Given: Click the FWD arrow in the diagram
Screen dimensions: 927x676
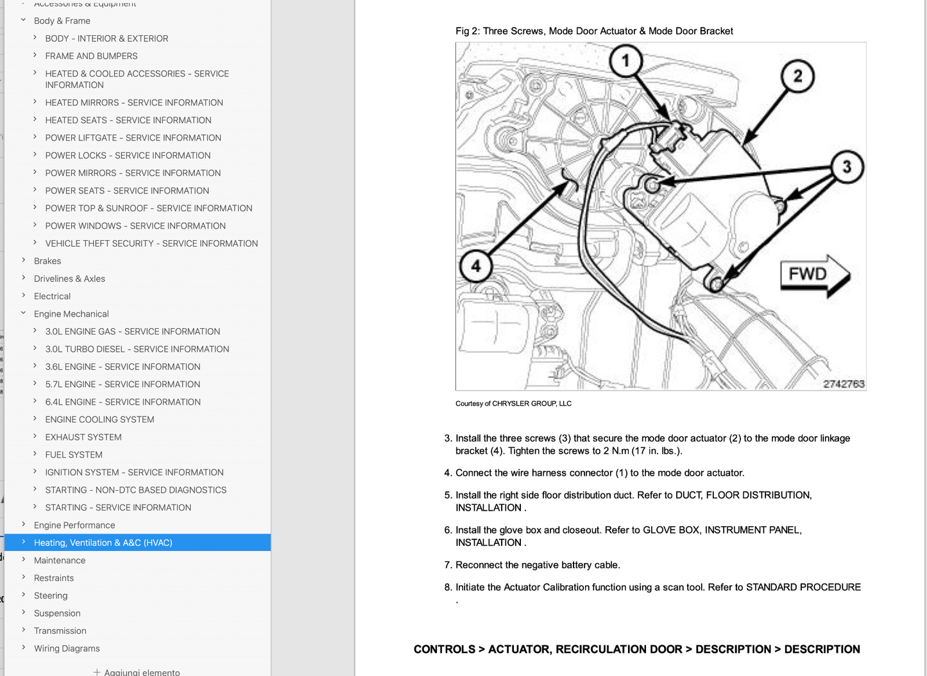Looking at the screenshot, I should pos(813,275).
